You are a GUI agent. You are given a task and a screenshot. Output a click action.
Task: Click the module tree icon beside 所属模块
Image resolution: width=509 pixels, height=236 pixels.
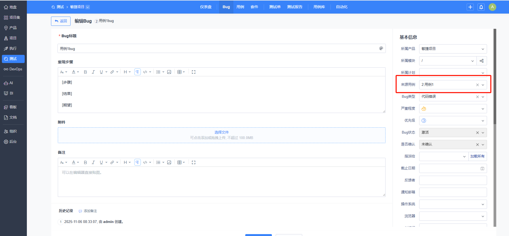click(482, 61)
